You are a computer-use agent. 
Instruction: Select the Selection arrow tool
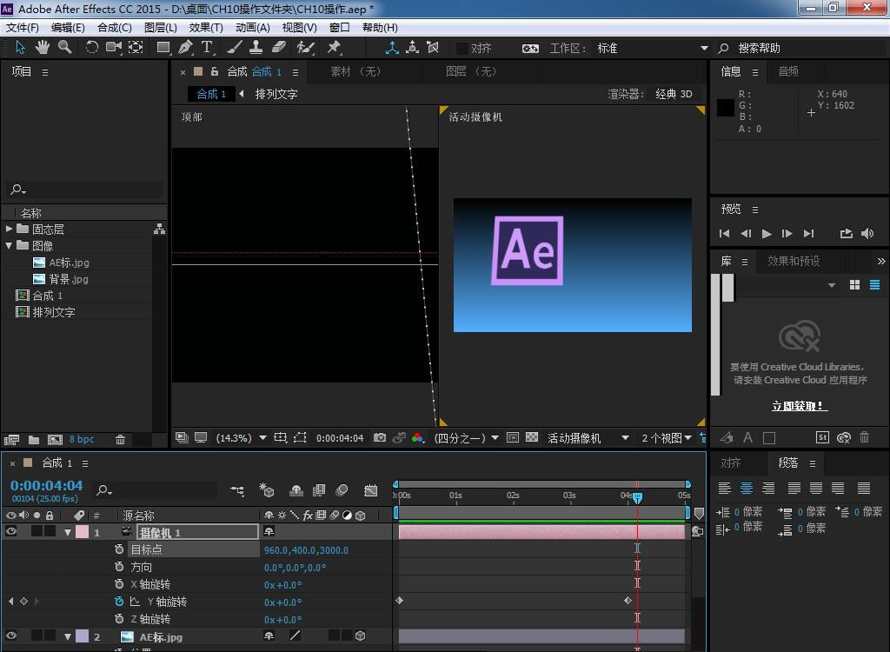(x=20, y=47)
